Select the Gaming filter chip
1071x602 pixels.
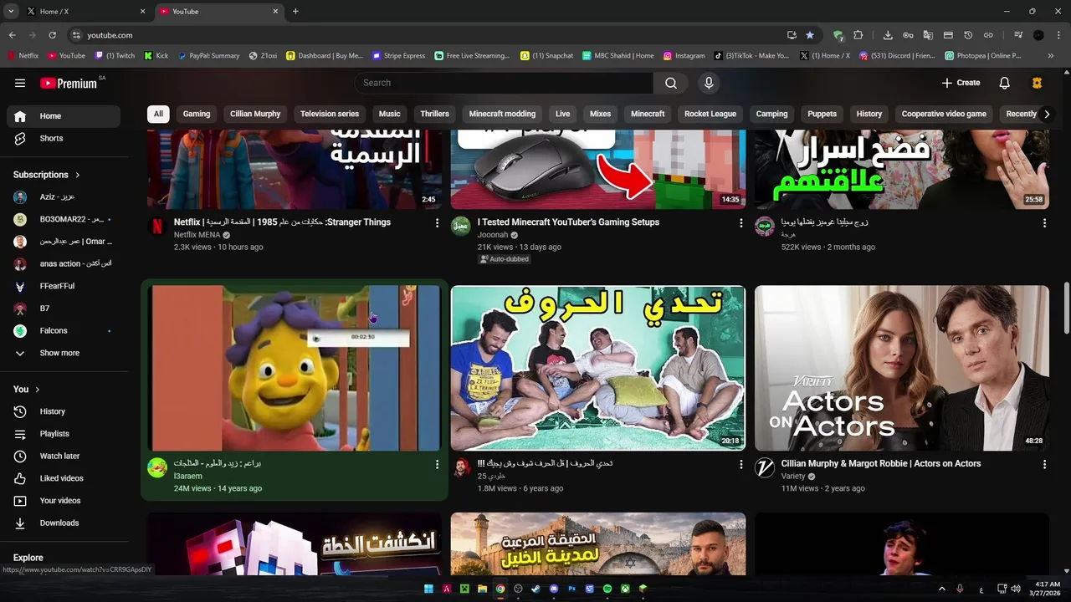click(197, 114)
